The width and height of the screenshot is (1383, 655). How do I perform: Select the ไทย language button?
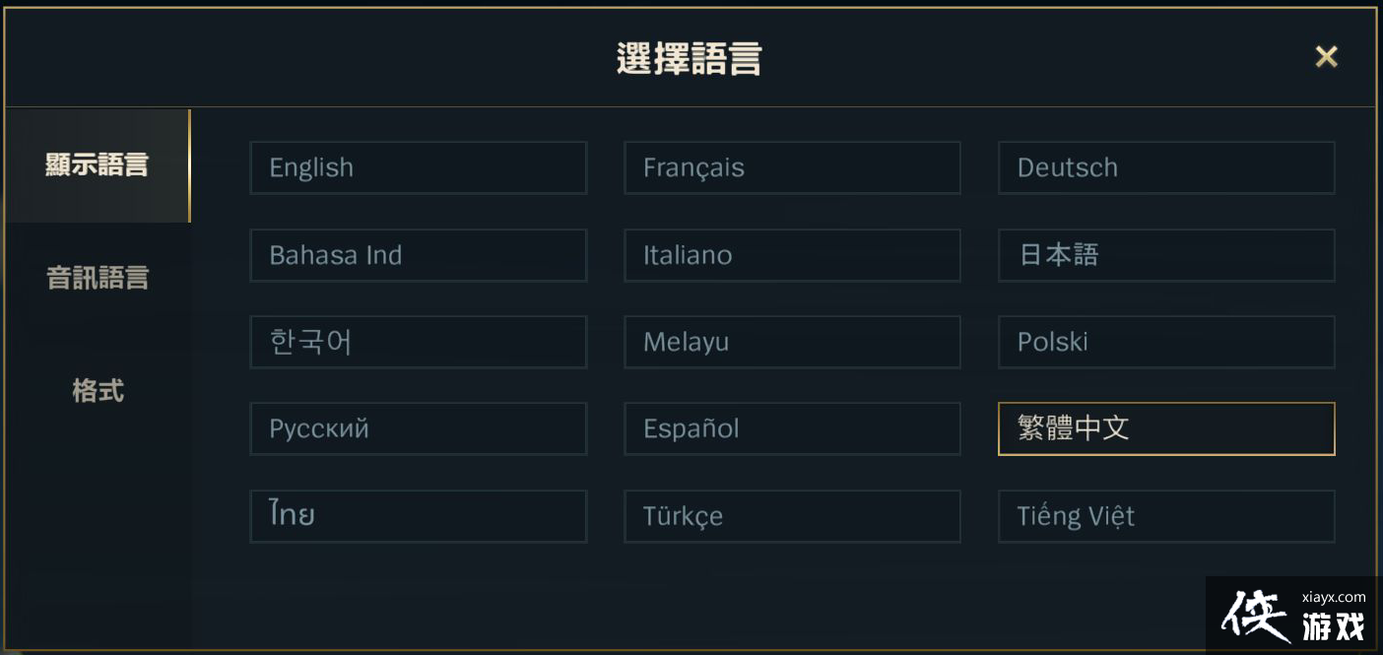coord(418,516)
